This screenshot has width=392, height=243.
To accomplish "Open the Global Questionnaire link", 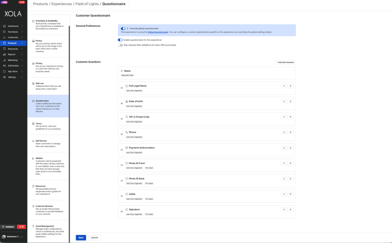I will tap(158, 32).
